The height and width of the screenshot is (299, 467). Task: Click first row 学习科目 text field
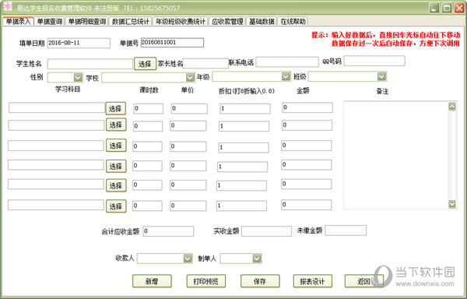point(57,107)
